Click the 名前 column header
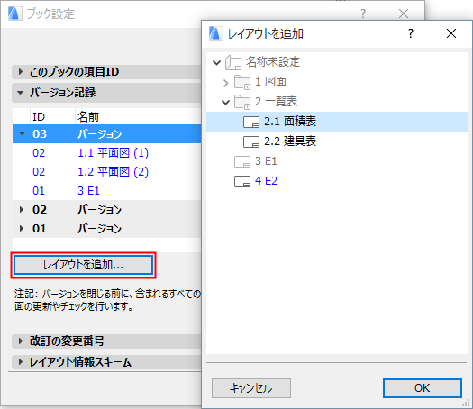This screenshot has width=473, height=409. pos(88,117)
